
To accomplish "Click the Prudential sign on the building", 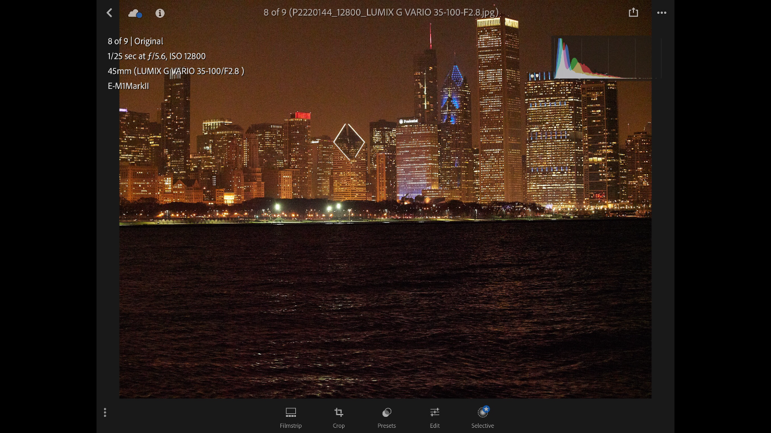I will tap(408, 121).
